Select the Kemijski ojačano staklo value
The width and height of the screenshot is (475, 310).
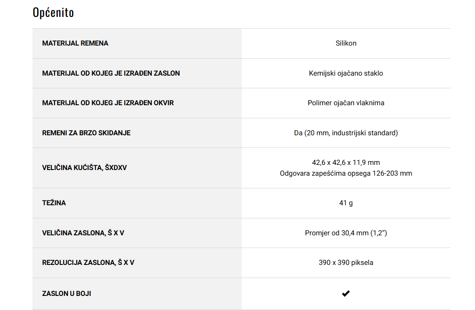coord(346,73)
